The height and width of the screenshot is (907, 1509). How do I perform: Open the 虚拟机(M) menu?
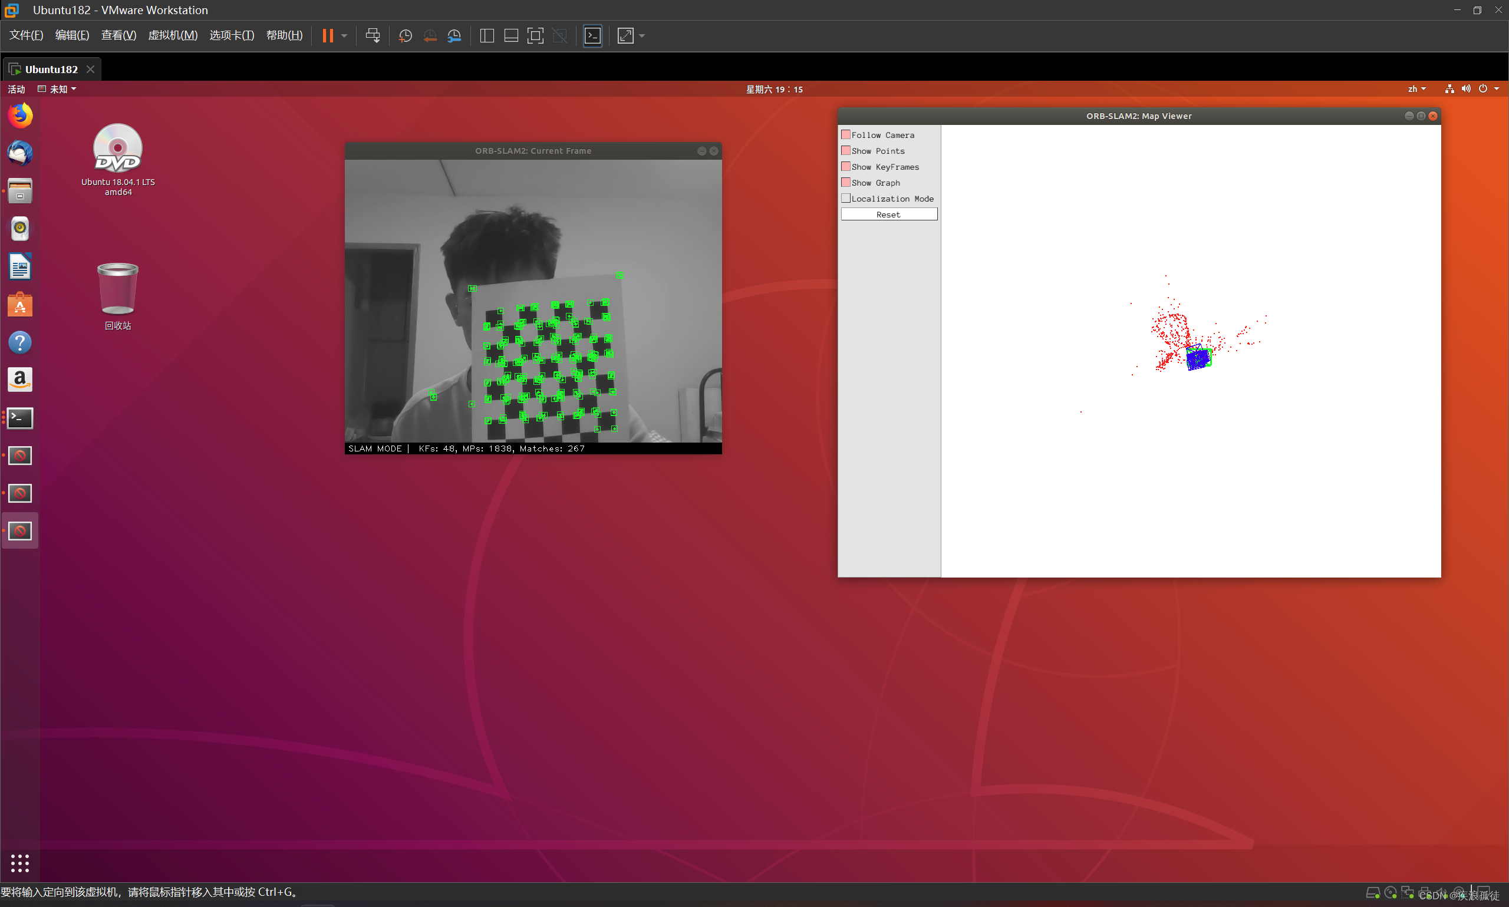[x=173, y=35]
